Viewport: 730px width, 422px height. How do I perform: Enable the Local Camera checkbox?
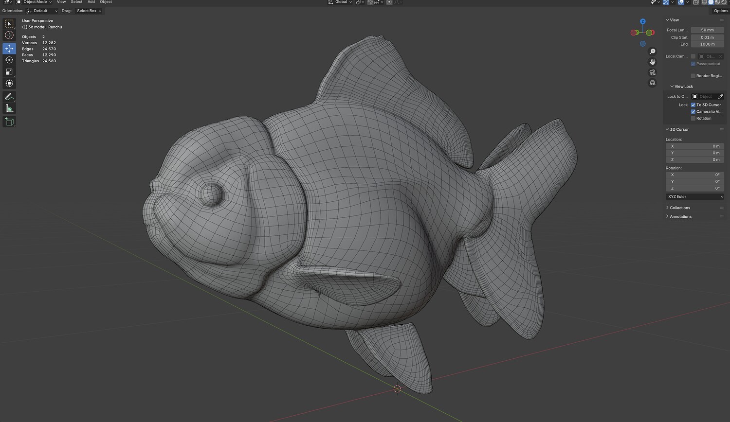693,56
